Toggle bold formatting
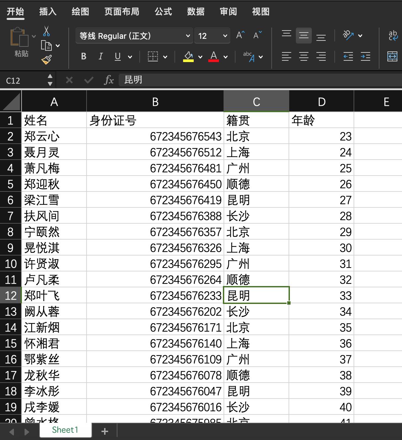 pyautogui.click(x=83, y=56)
